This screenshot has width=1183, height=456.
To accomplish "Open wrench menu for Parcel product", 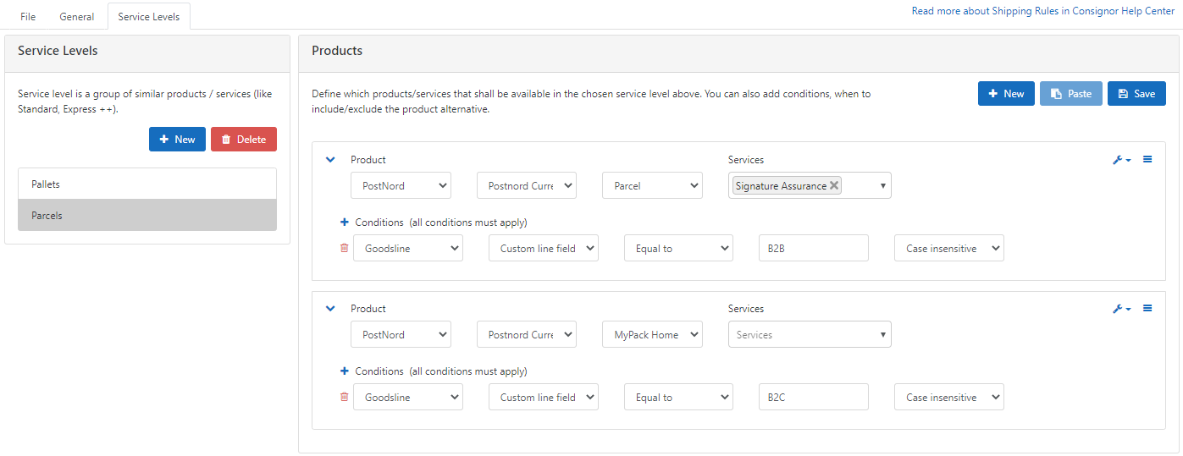I will (1121, 160).
